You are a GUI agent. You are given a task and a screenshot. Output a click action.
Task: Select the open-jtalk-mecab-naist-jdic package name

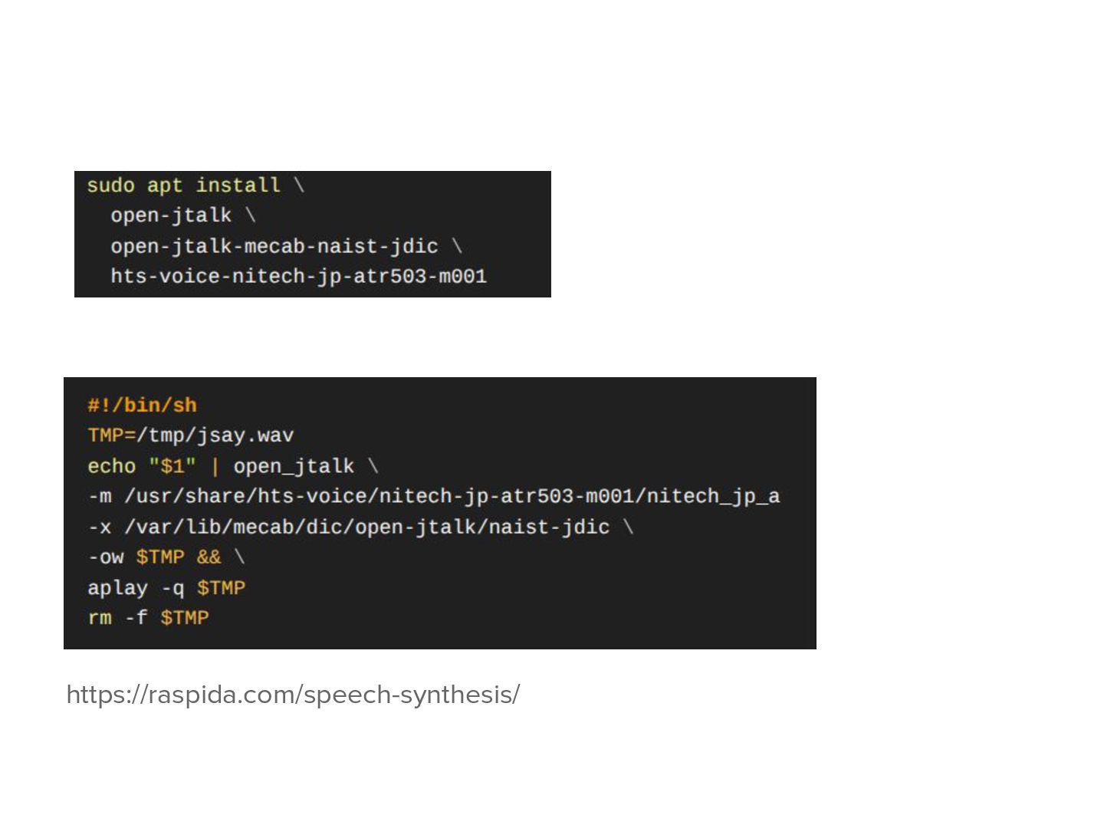tap(274, 246)
